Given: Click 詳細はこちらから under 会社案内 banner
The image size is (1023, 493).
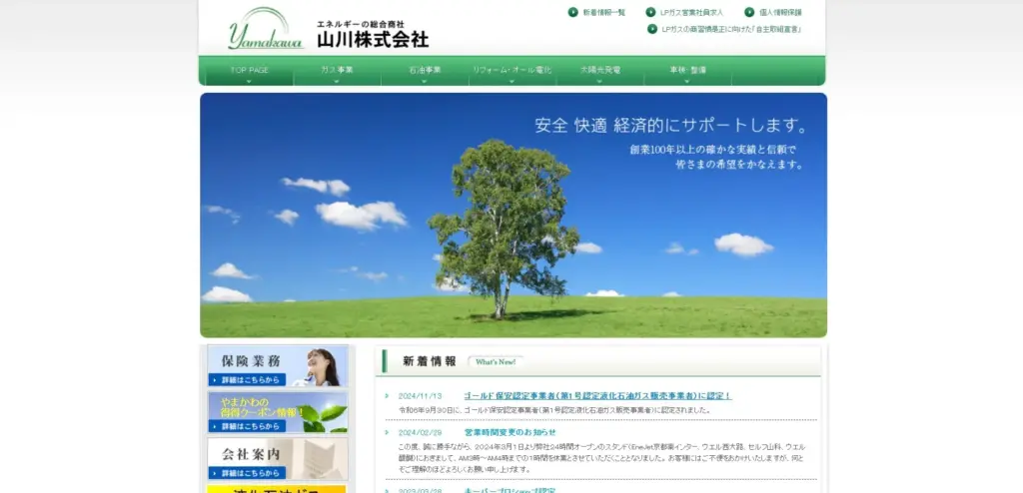Looking at the screenshot, I should 247,472.
